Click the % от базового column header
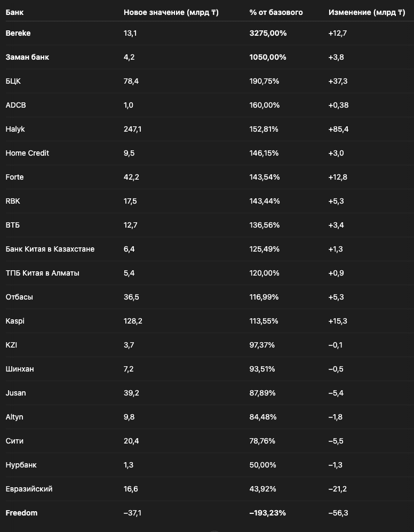The height and width of the screenshot is (532, 414). [276, 12]
